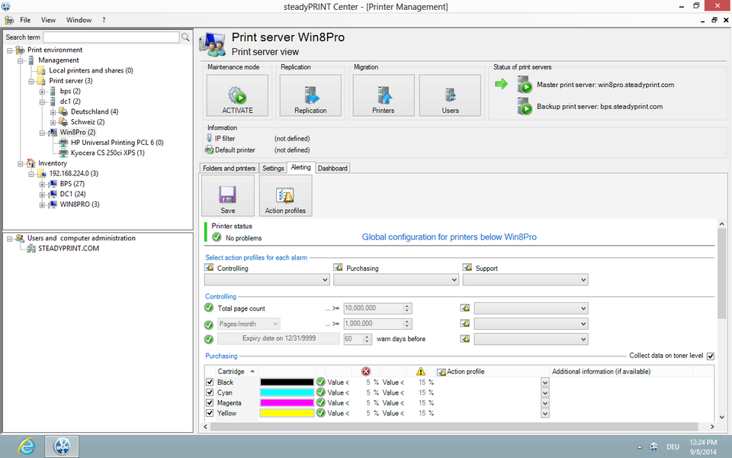Uncheck the Black cartridge checkbox
The width and height of the screenshot is (732, 458).
210,382
